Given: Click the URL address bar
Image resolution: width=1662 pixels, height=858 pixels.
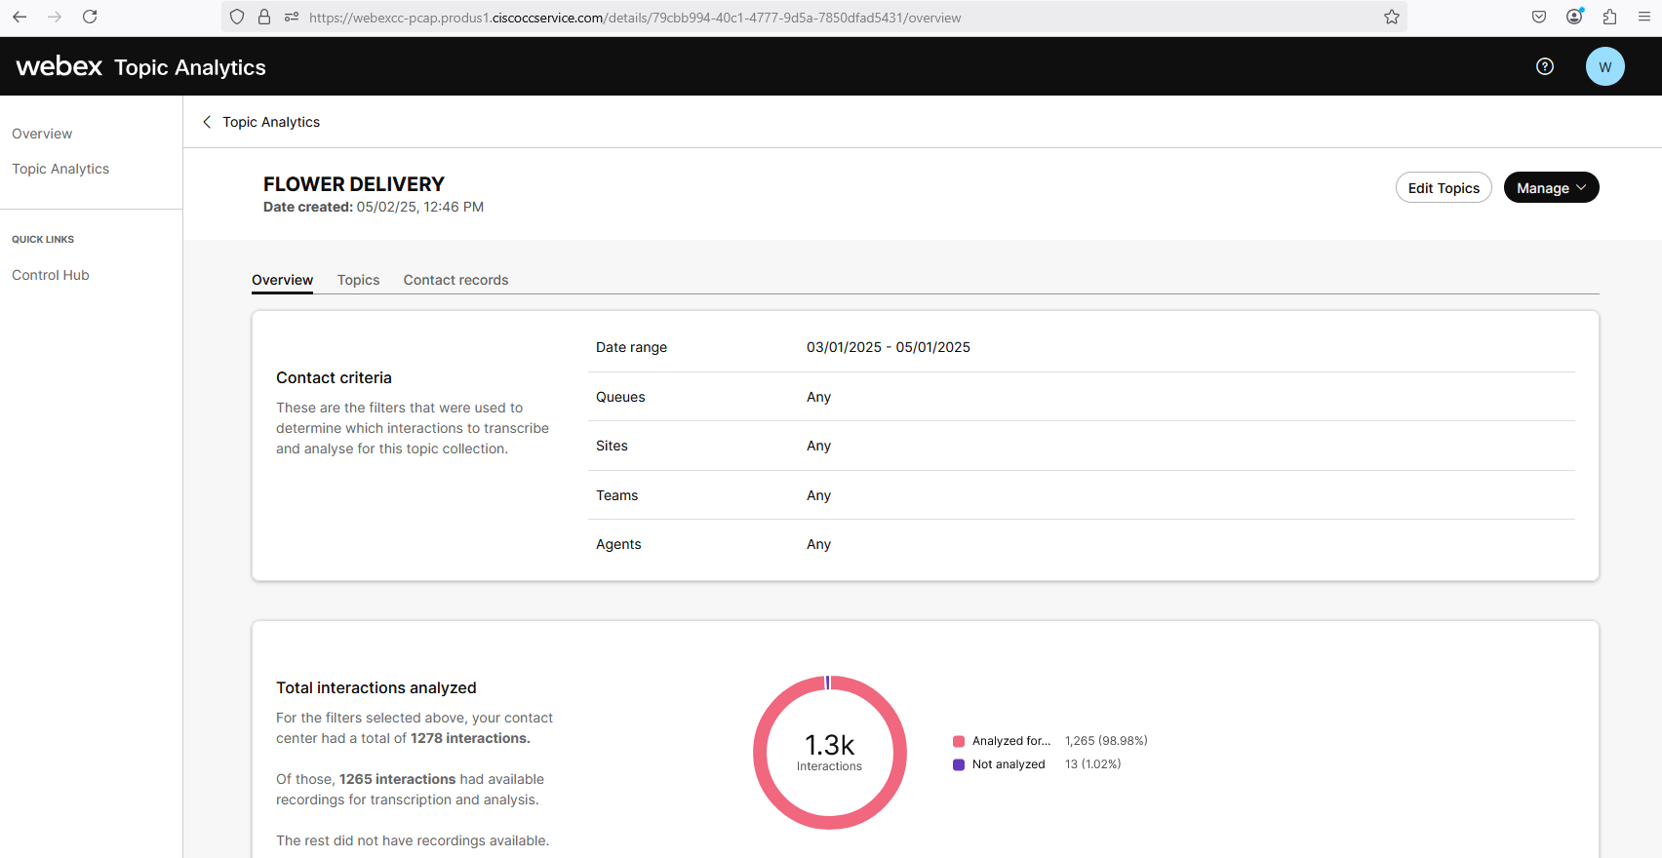Looking at the screenshot, I should [780, 18].
